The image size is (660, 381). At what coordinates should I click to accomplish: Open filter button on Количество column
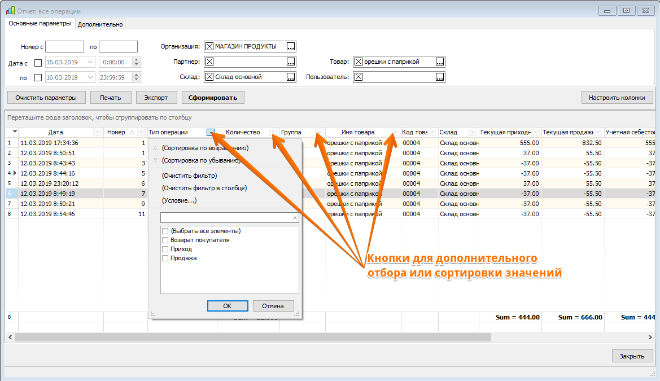[x=274, y=132]
